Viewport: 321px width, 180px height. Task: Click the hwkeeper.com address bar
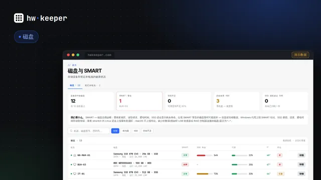coord(99,55)
